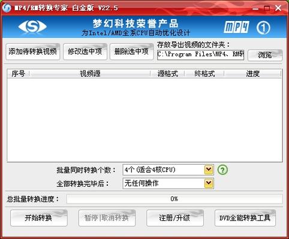Click 暂停|取消转换 button
Image resolution: width=289 pixels, height=239 pixels.
[x=107, y=218]
